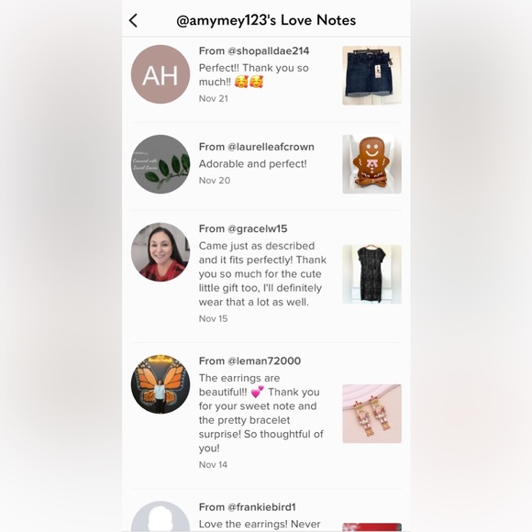
Task: View the red item thumbnail at bottom
Action: point(371,527)
